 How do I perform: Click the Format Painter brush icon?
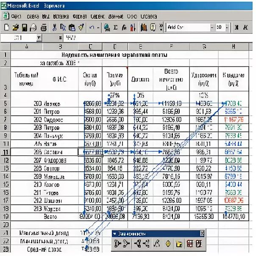(x=81, y=28)
